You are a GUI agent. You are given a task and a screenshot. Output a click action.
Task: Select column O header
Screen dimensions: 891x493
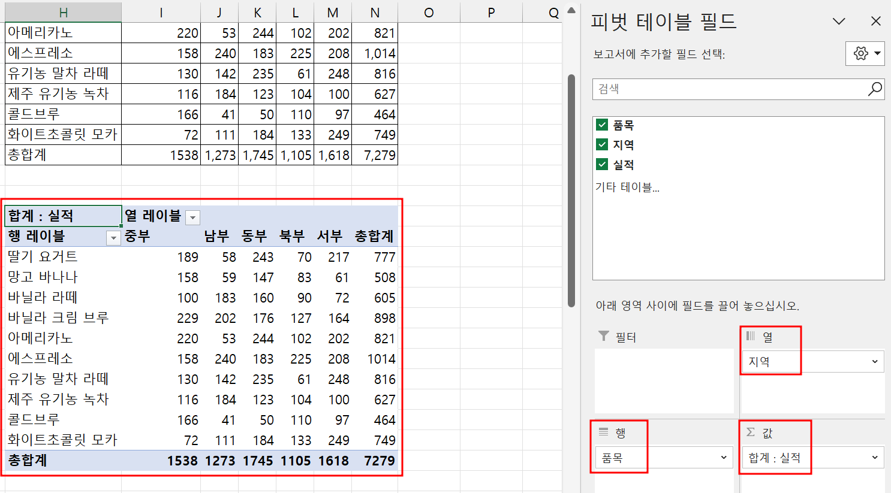coord(429,13)
